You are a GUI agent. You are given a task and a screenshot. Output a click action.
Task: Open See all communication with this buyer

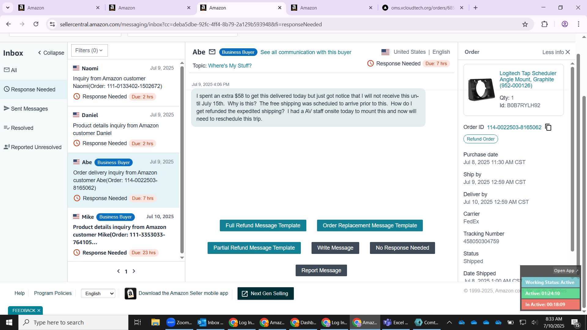click(306, 52)
